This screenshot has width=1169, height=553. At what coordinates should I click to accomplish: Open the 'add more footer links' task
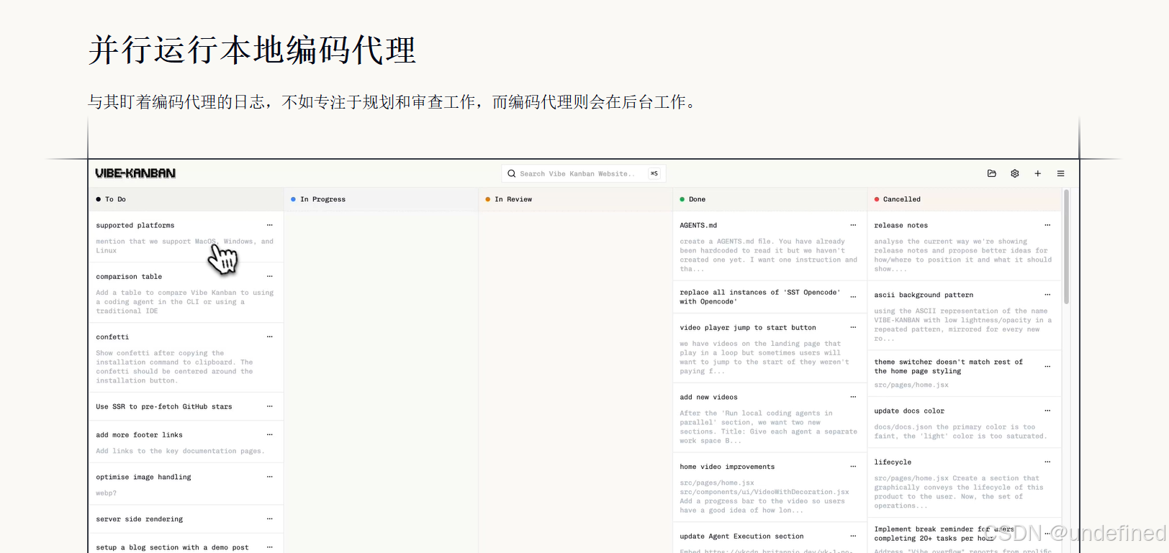[x=139, y=434]
